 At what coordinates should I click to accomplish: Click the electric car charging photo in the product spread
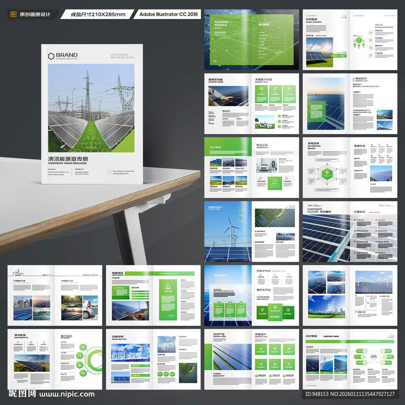(91, 308)
